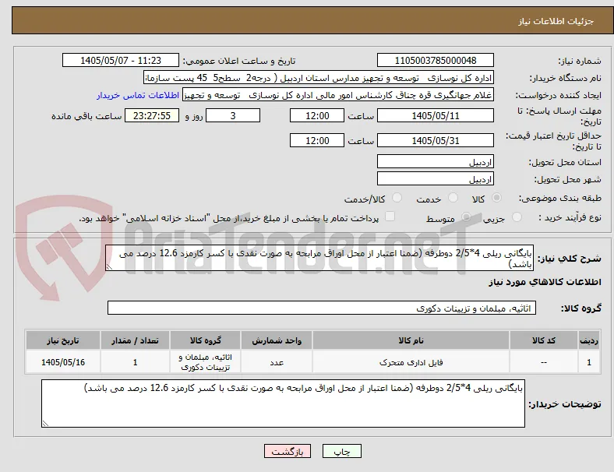Click the واحد شمارش column header
Viewport: 614px width, 472px height.
coord(277,340)
